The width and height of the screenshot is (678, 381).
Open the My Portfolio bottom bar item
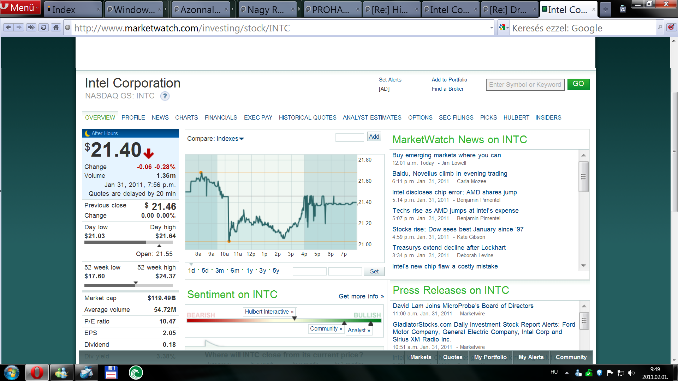point(490,357)
